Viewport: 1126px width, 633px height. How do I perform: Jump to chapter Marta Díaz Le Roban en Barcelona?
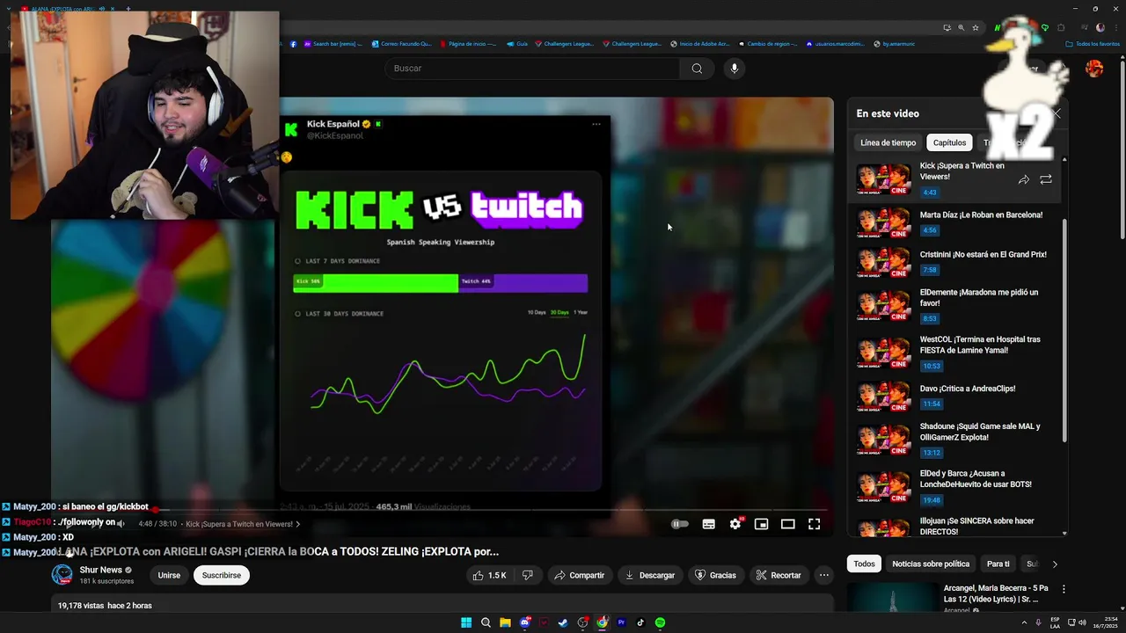click(955, 223)
